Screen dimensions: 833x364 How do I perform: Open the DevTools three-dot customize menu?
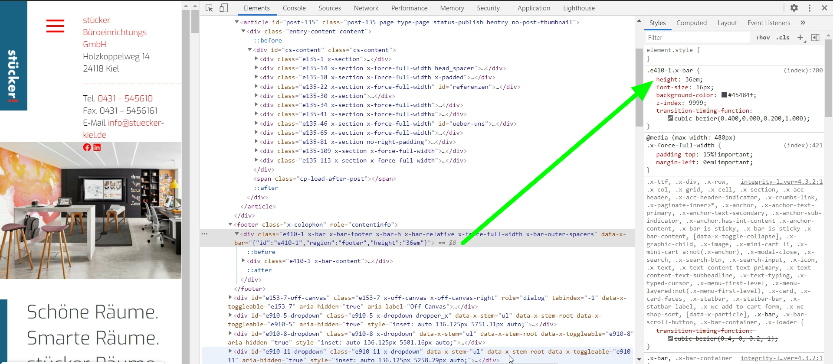pos(810,8)
